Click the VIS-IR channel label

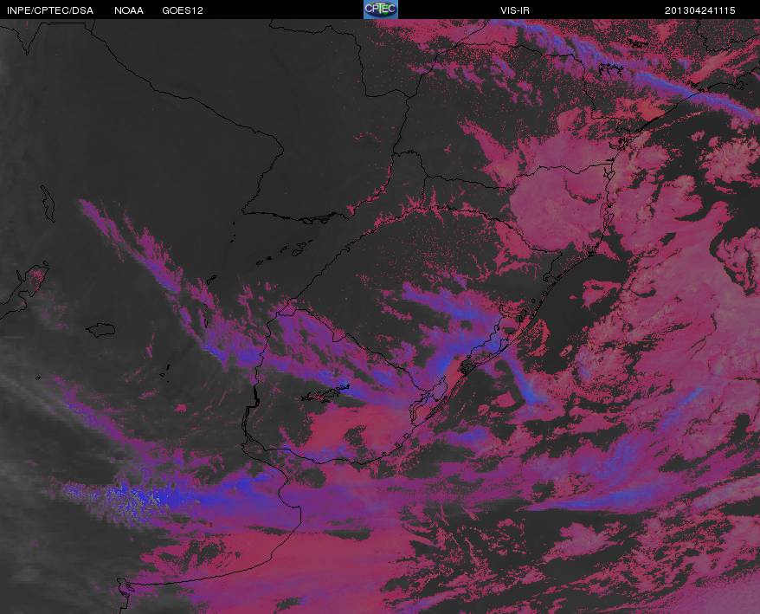point(515,10)
